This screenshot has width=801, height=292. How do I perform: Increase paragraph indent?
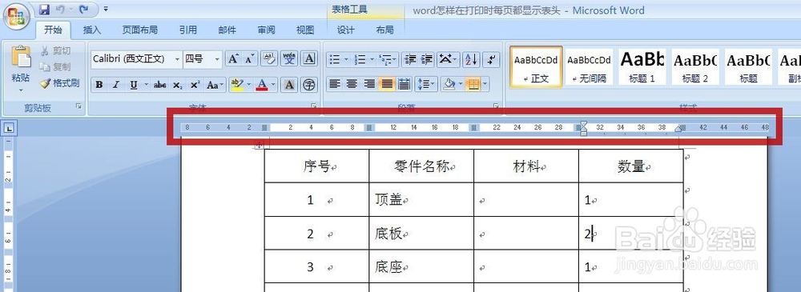(x=427, y=60)
